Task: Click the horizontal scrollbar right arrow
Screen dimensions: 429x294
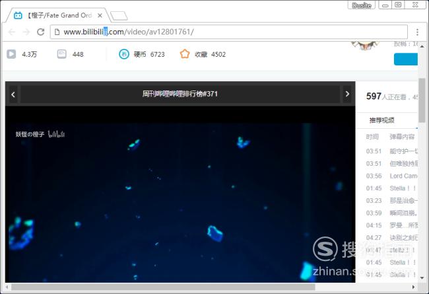Action: [x=413, y=287]
